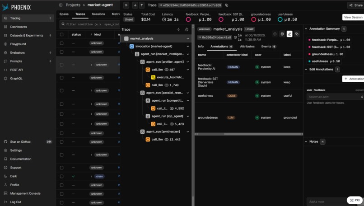Click the Documentation icon

(x=5, y=159)
